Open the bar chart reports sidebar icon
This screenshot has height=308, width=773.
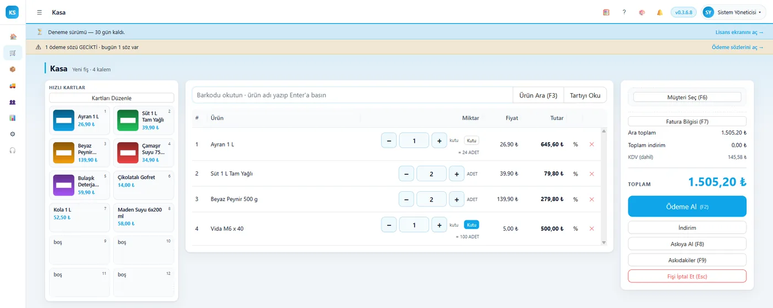pos(13,118)
